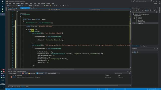Viewport: 161px width, 90px height.
Task: Collapse the class Program code outline toggle
Action: [17, 15]
